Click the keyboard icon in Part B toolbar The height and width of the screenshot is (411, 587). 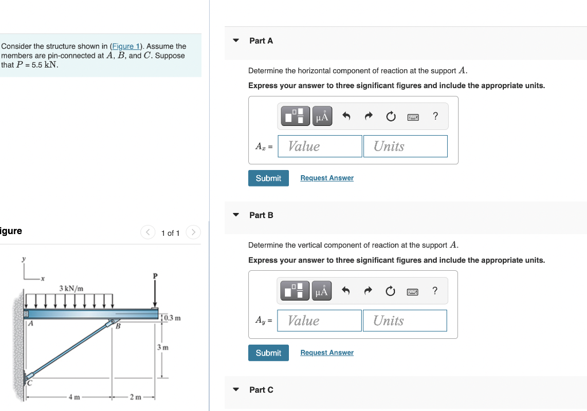tap(413, 290)
